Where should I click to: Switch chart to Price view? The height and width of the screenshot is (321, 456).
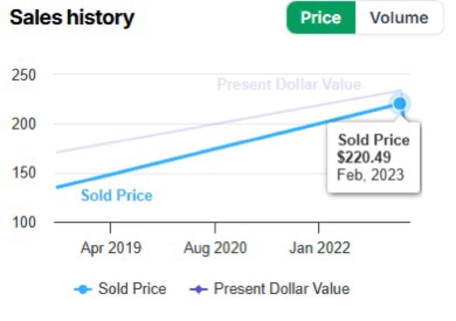(x=320, y=18)
